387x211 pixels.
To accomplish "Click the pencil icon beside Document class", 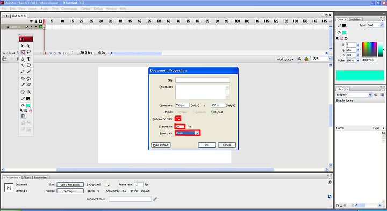I will point(155,199).
